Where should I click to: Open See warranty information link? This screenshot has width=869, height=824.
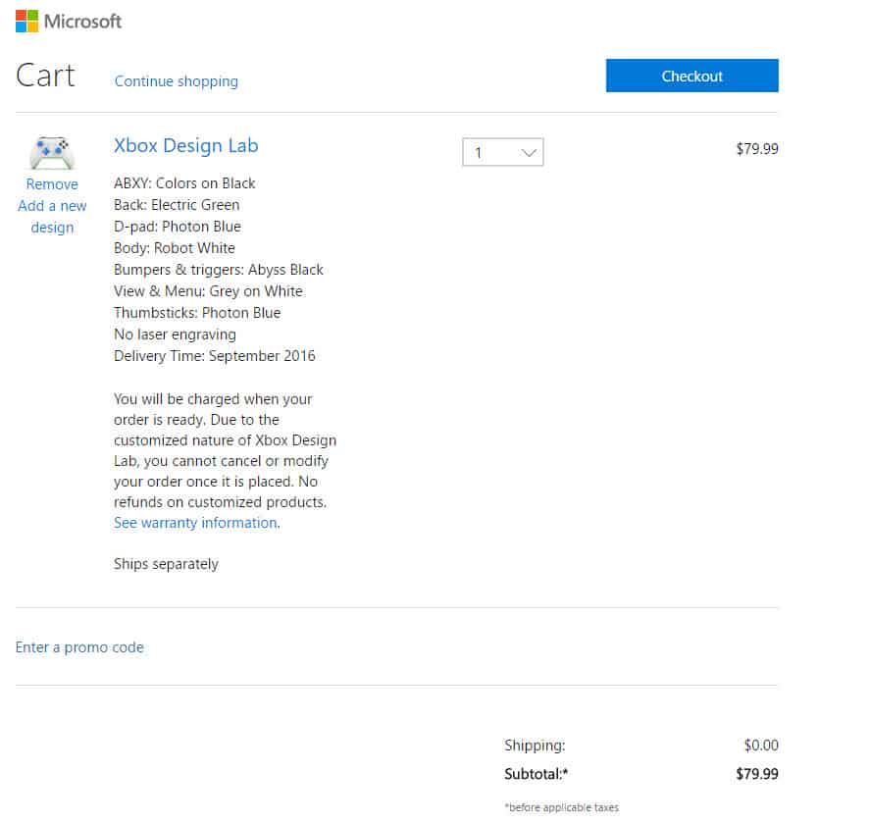(x=196, y=523)
